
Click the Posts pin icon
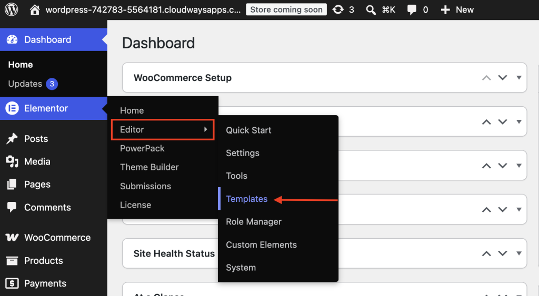tap(12, 139)
